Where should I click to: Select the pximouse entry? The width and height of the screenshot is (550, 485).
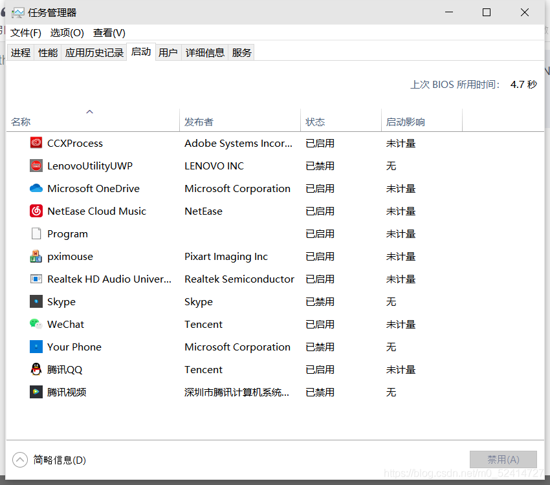[70, 257]
